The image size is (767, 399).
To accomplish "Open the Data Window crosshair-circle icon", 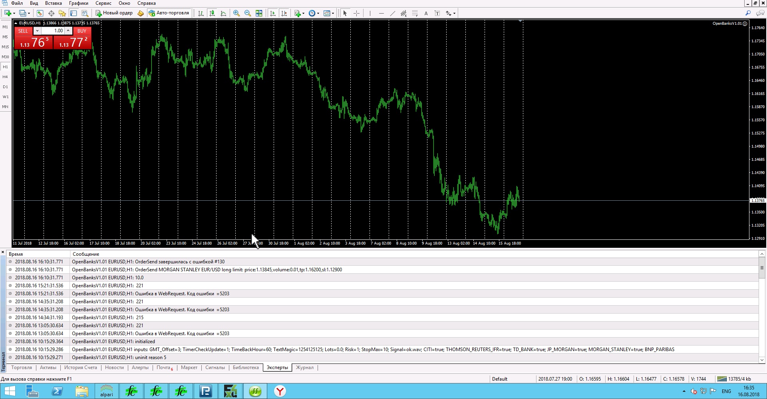I will [51, 13].
